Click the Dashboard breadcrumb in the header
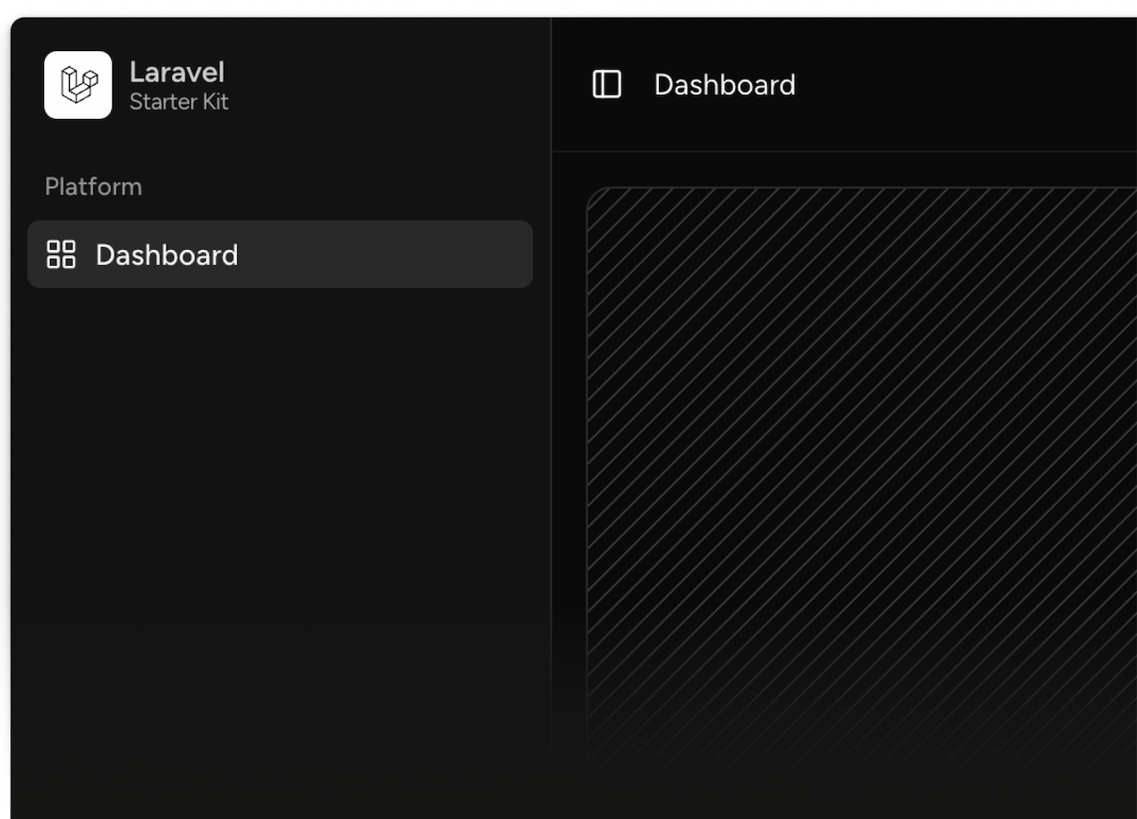This screenshot has height=819, width=1137. [724, 85]
